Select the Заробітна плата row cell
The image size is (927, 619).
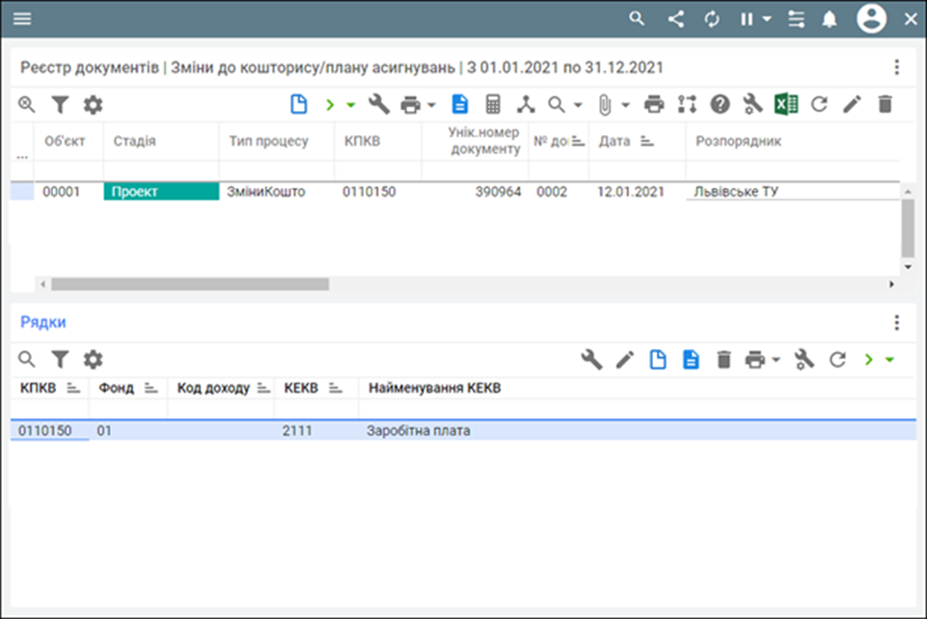[x=419, y=431]
